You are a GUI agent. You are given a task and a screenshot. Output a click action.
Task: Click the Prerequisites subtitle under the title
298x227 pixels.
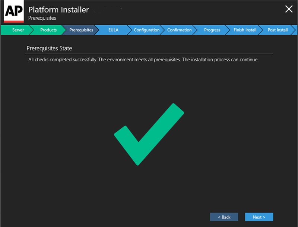(42, 18)
